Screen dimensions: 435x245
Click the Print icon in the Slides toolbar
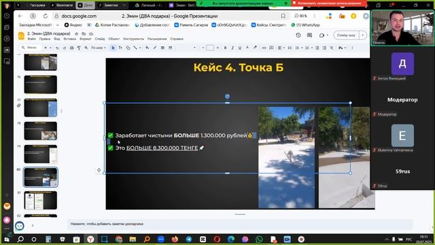click(71, 48)
